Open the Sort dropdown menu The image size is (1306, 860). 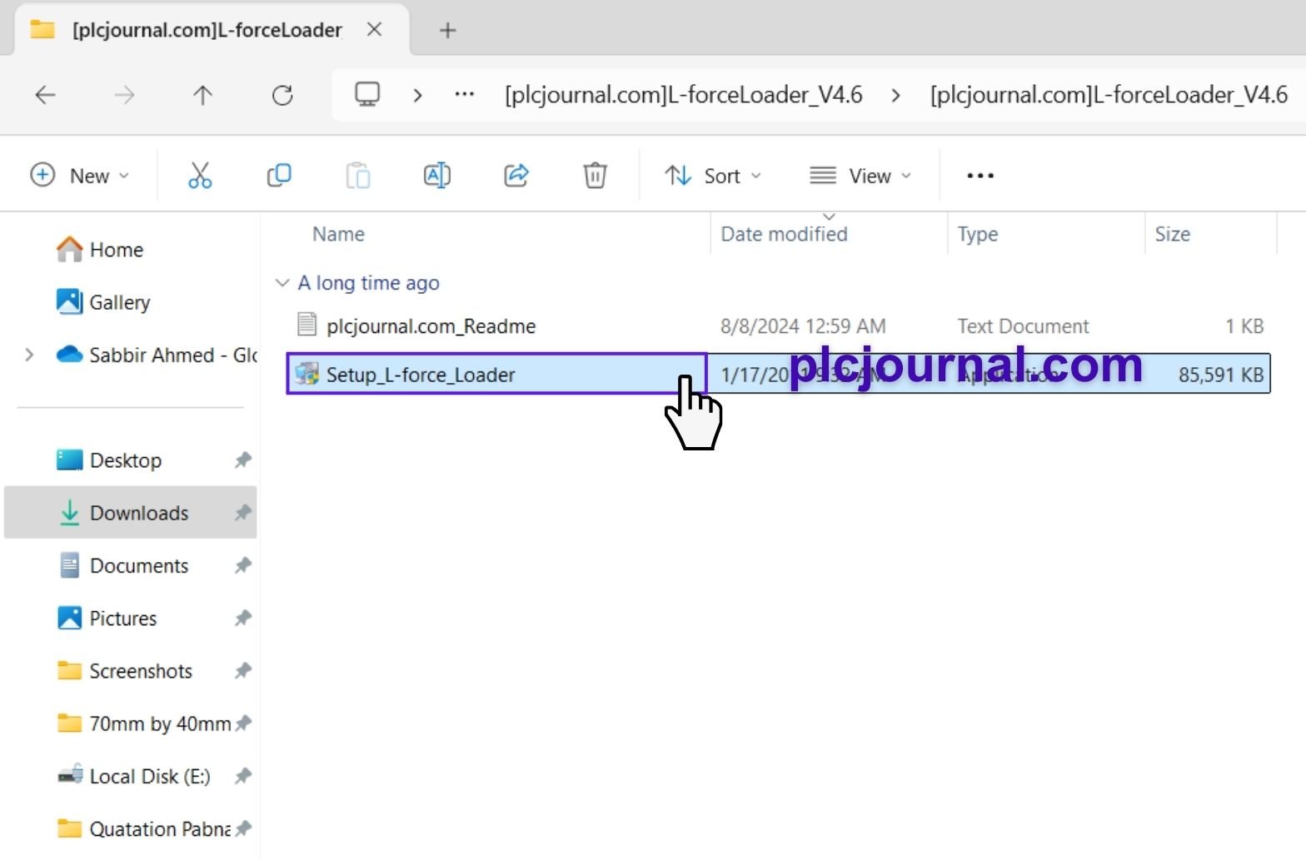point(713,176)
